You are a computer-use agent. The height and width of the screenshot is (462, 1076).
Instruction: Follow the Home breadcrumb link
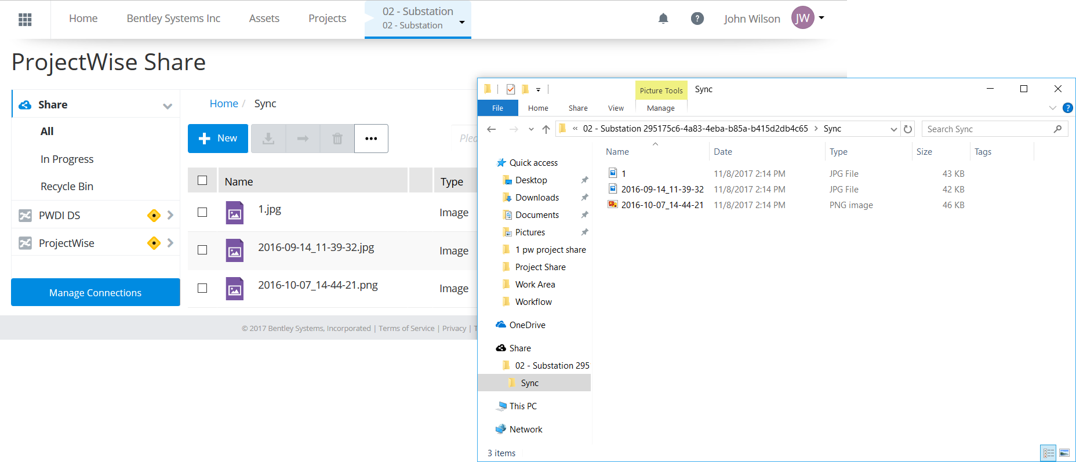[x=224, y=104]
